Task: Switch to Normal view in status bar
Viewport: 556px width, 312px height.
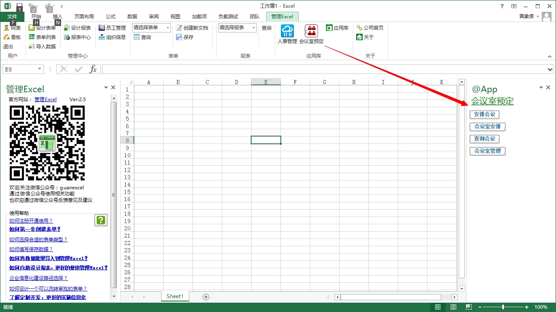Action: (x=438, y=307)
